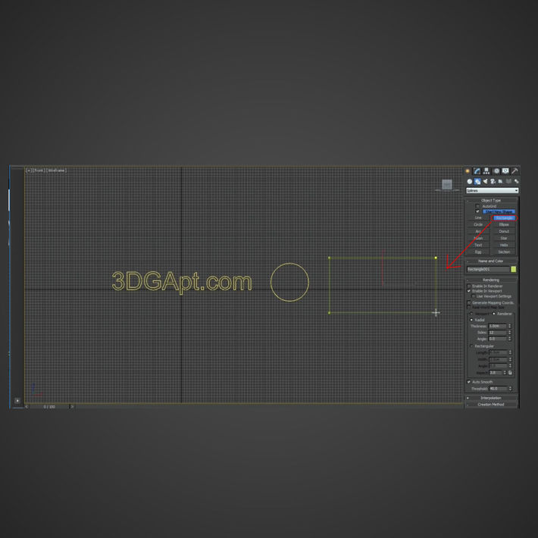Viewport: 538px width, 538px height.
Task: Expand the Creation Method rollout
Action: coord(491,405)
